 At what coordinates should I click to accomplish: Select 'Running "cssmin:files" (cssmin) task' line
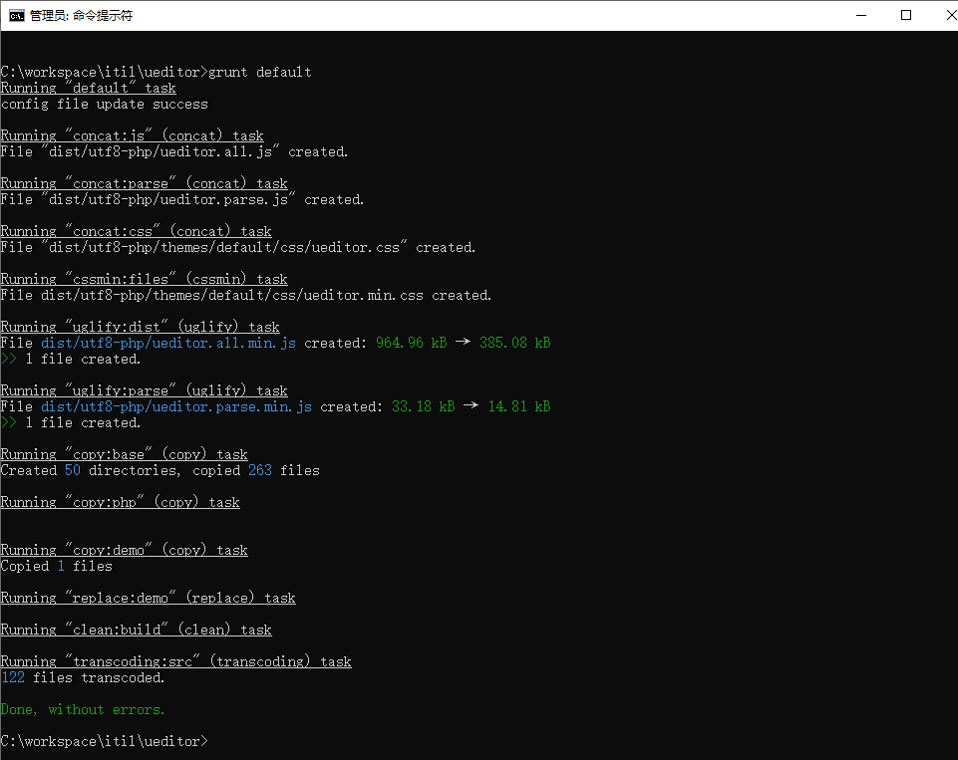pyautogui.click(x=145, y=279)
